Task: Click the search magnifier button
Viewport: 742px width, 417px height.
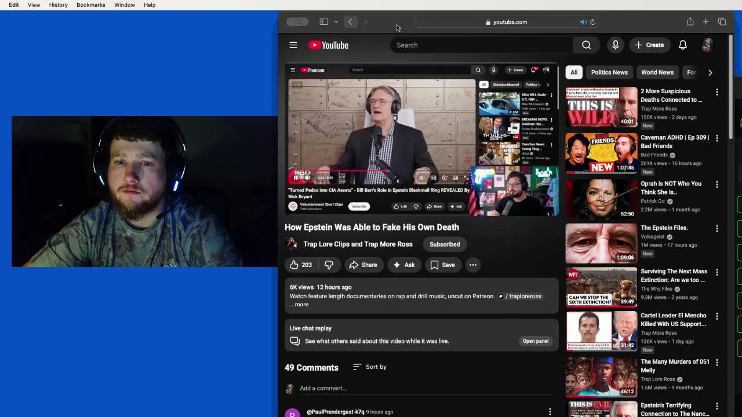Action: click(586, 45)
